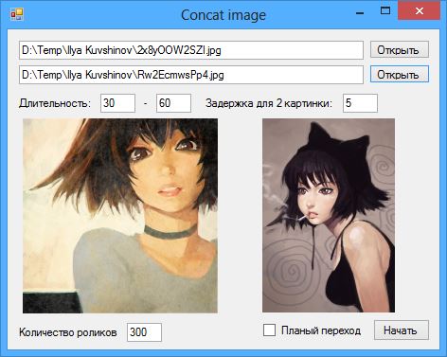
Task: Click the Количество роликов field showing 300
Action: click(x=144, y=332)
